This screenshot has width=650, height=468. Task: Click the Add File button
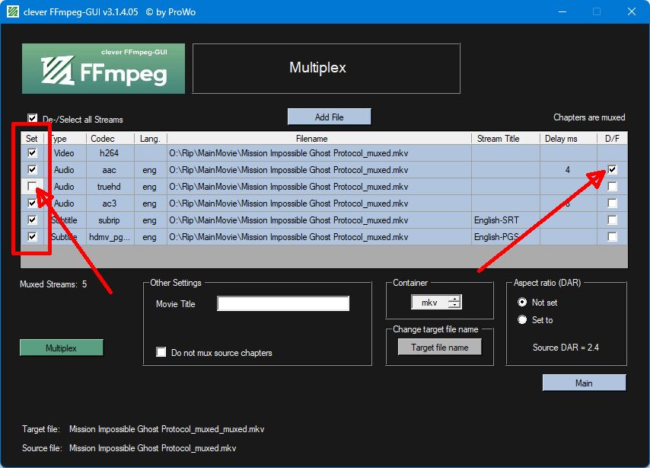[x=329, y=117]
